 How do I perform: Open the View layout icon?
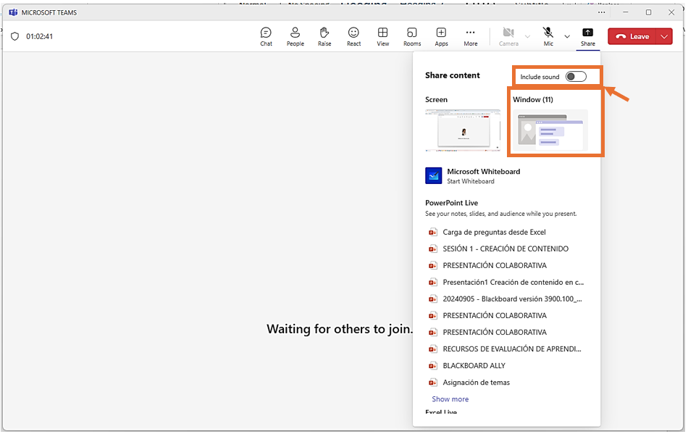point(382,36)
